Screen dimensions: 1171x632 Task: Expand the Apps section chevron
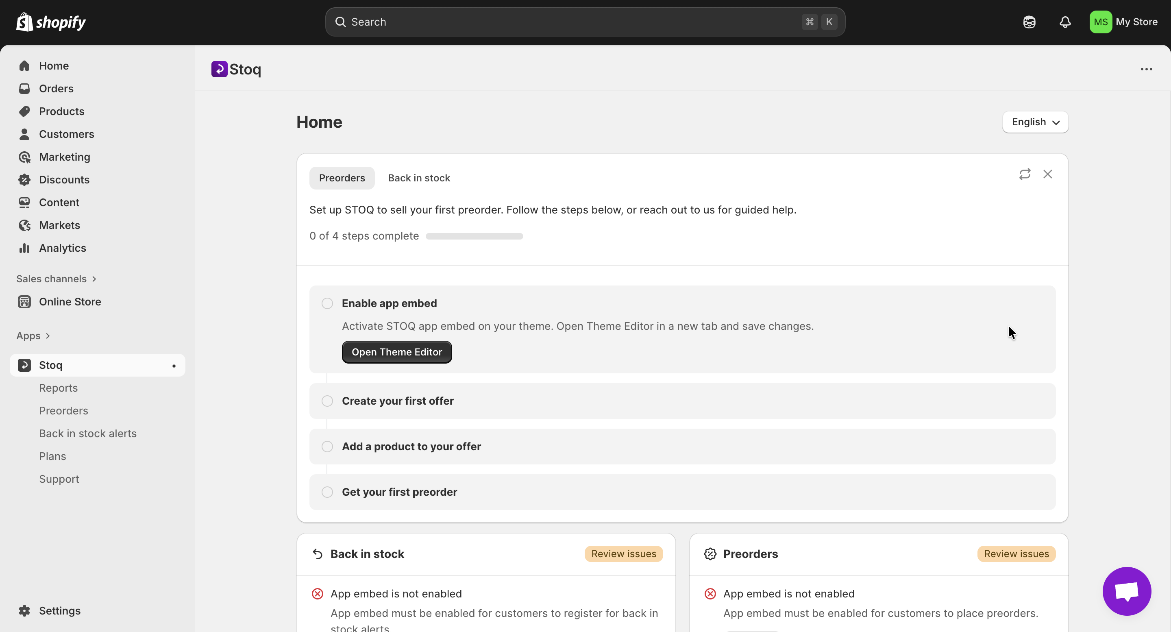pos(48,336)
